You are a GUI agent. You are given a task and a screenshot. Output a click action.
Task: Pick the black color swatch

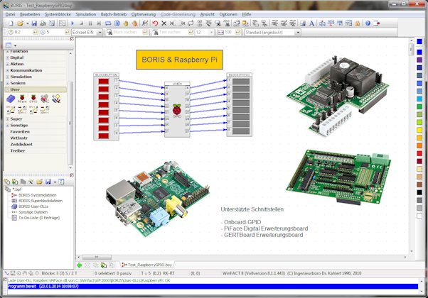click(419, 192)
